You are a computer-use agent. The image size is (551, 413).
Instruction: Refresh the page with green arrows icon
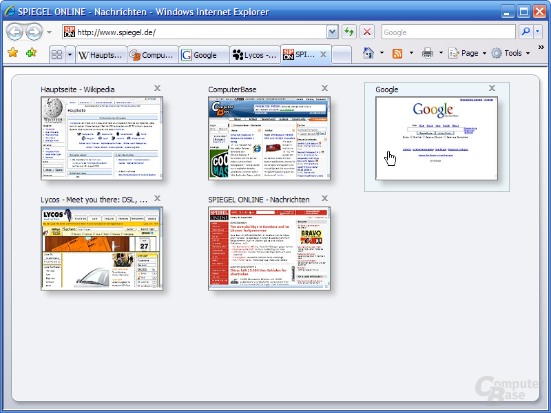(x=349, y=32)
